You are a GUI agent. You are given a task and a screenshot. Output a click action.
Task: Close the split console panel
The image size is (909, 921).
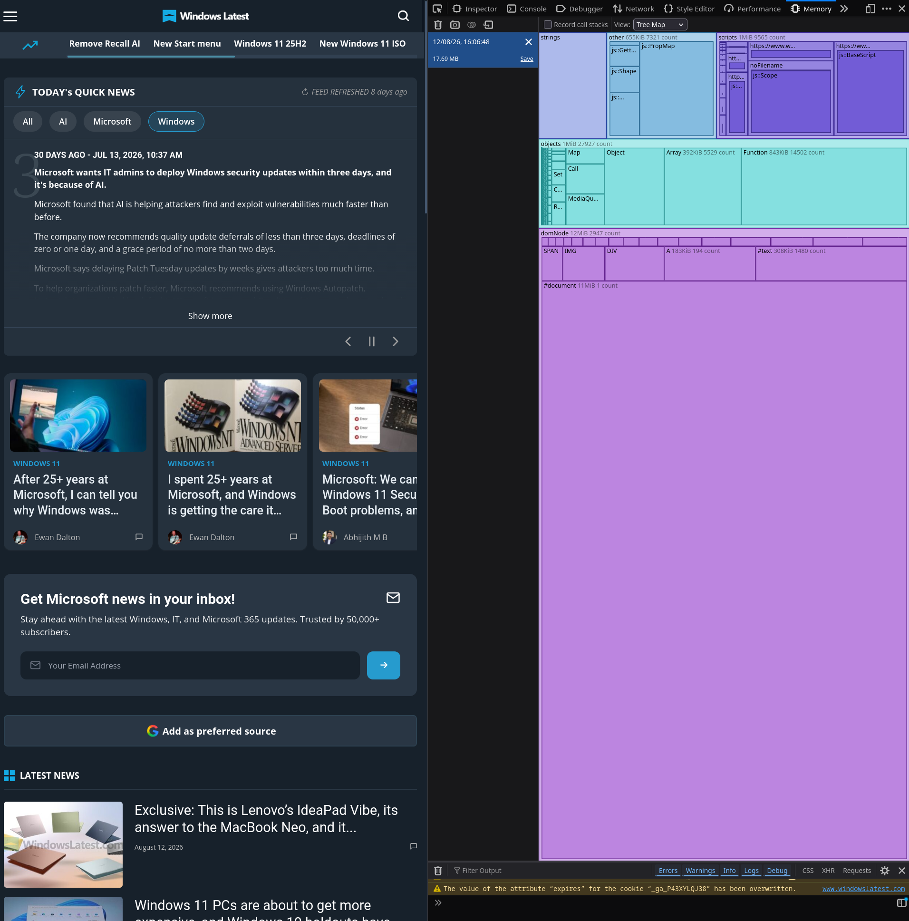tap(901, 871)
